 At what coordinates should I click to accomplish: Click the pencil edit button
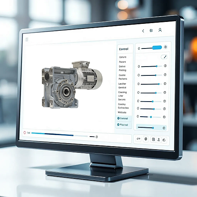coord(164,57)
